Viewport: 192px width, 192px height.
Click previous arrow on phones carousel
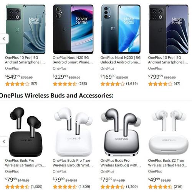coord(4,39)
